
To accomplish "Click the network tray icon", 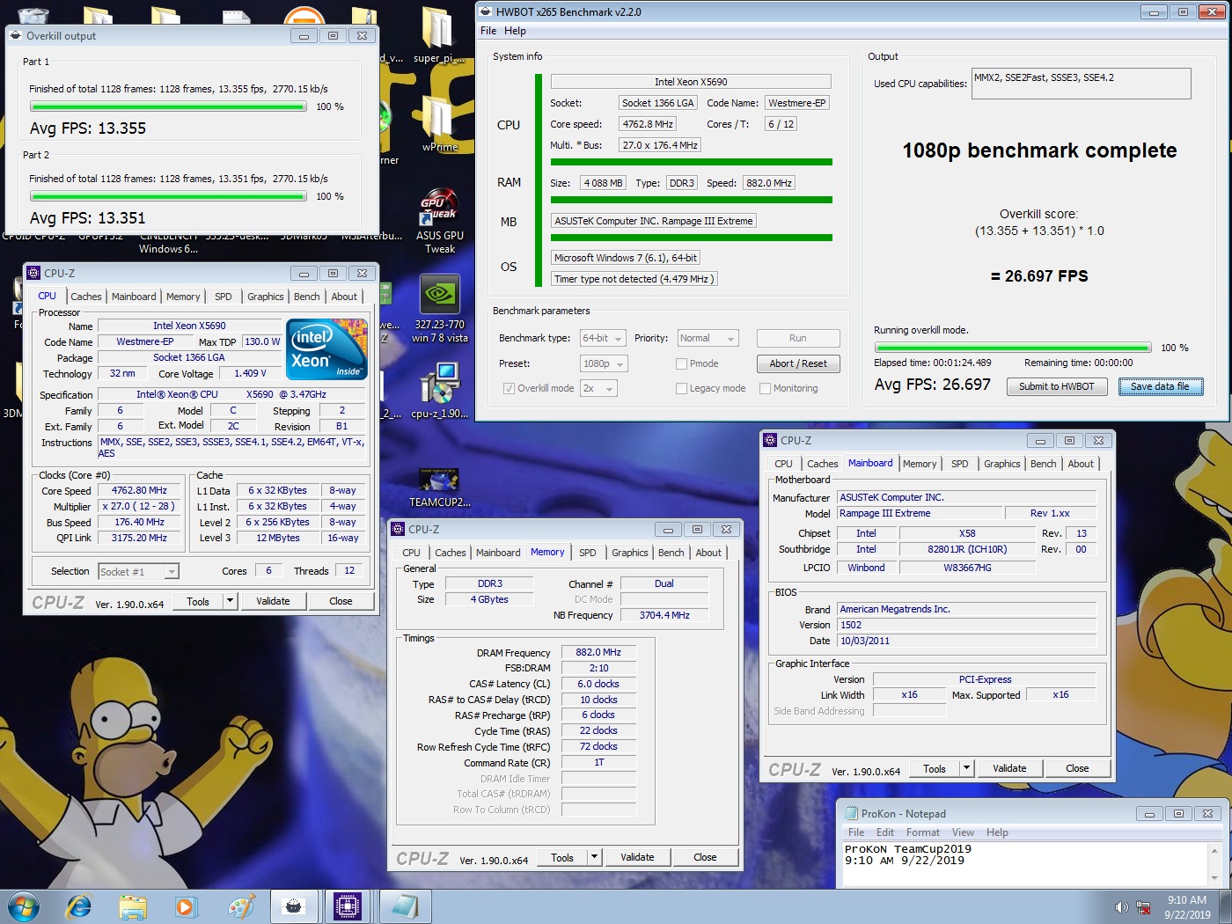I will 1144,907.
